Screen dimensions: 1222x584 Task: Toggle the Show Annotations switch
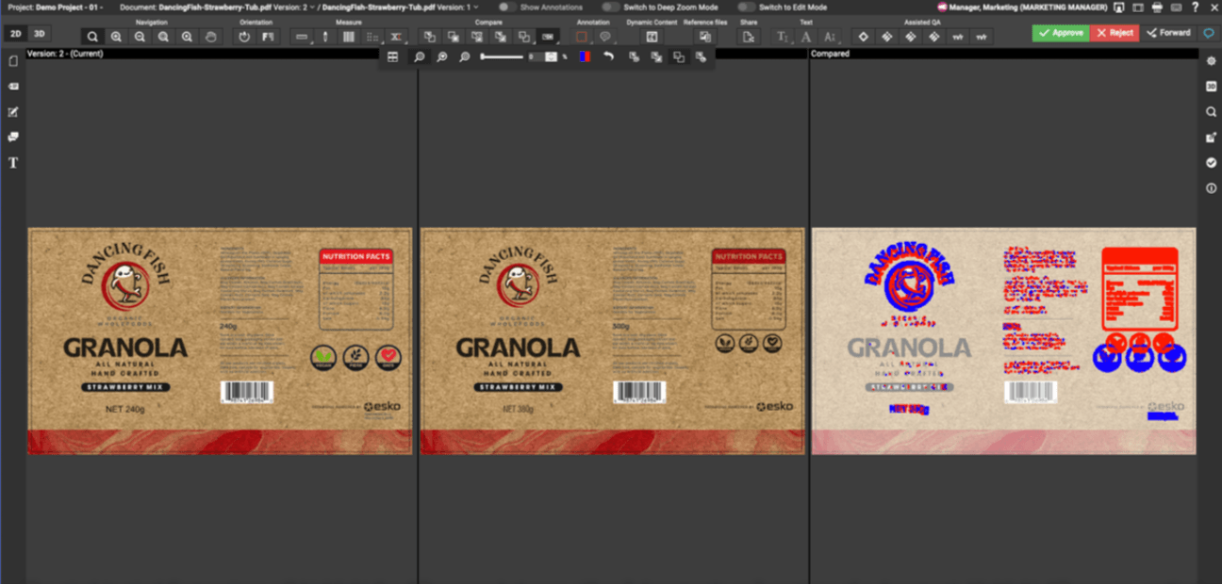pos(507,8)
